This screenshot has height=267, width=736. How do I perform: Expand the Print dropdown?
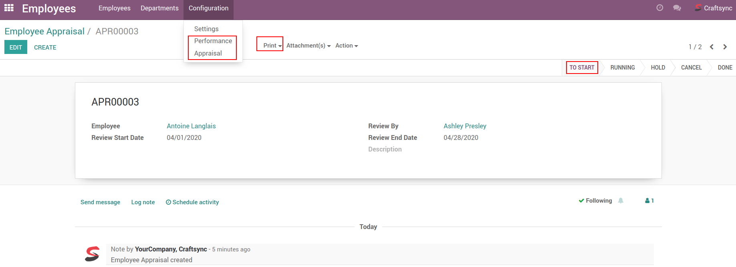(272, 46)
